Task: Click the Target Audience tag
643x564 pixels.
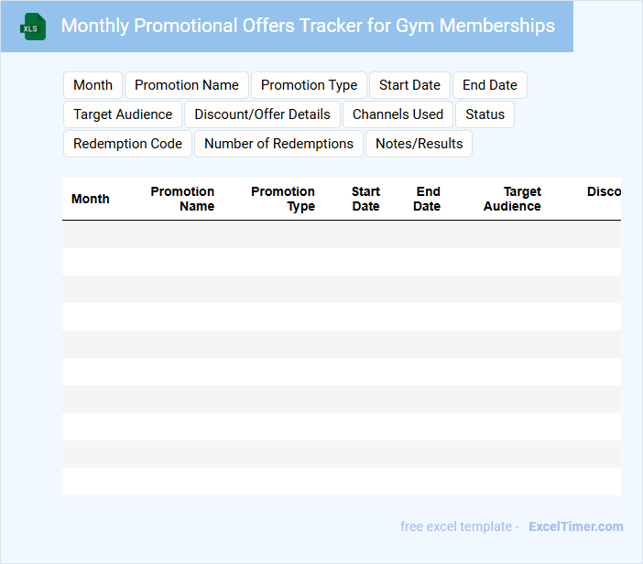Action: pyautogui.click(x=123, y=114)
